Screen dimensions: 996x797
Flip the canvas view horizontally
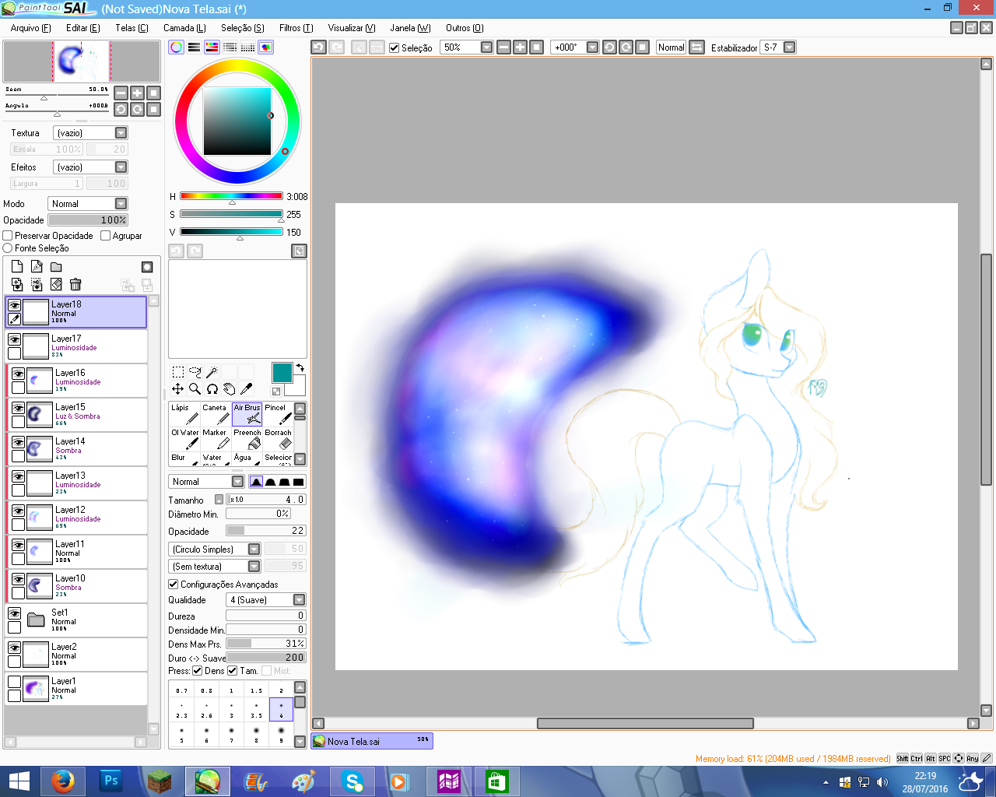click(x=696, y=47)
